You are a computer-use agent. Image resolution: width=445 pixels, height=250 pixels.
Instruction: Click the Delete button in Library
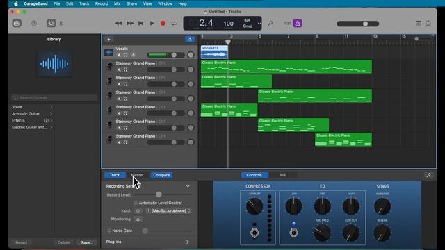(x=63, y=242)
